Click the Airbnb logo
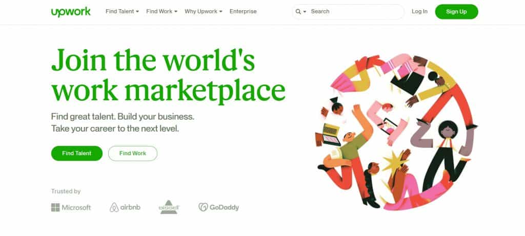The width and height of the screenshot is (525, 236). tap(125, 207)
